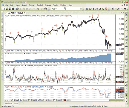This screenshot has height=108, width=129.
Task: Open the Interpretation side panel tab
Action: click(2, 18)
